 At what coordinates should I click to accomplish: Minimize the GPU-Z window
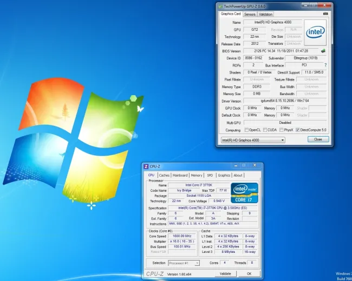(x=305, y=5)
